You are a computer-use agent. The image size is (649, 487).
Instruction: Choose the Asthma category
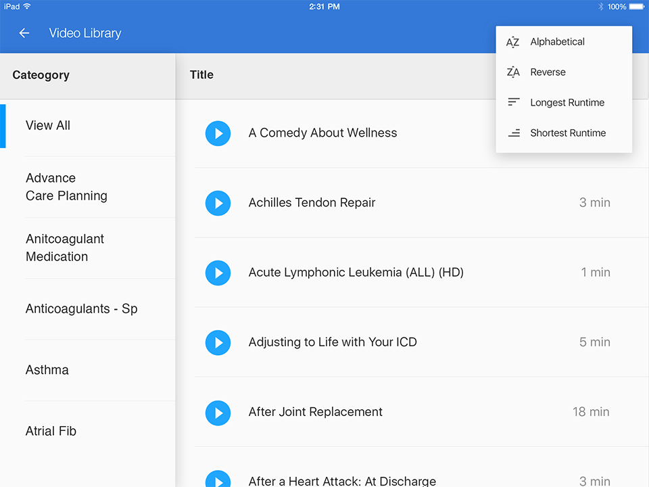[47, 370]
